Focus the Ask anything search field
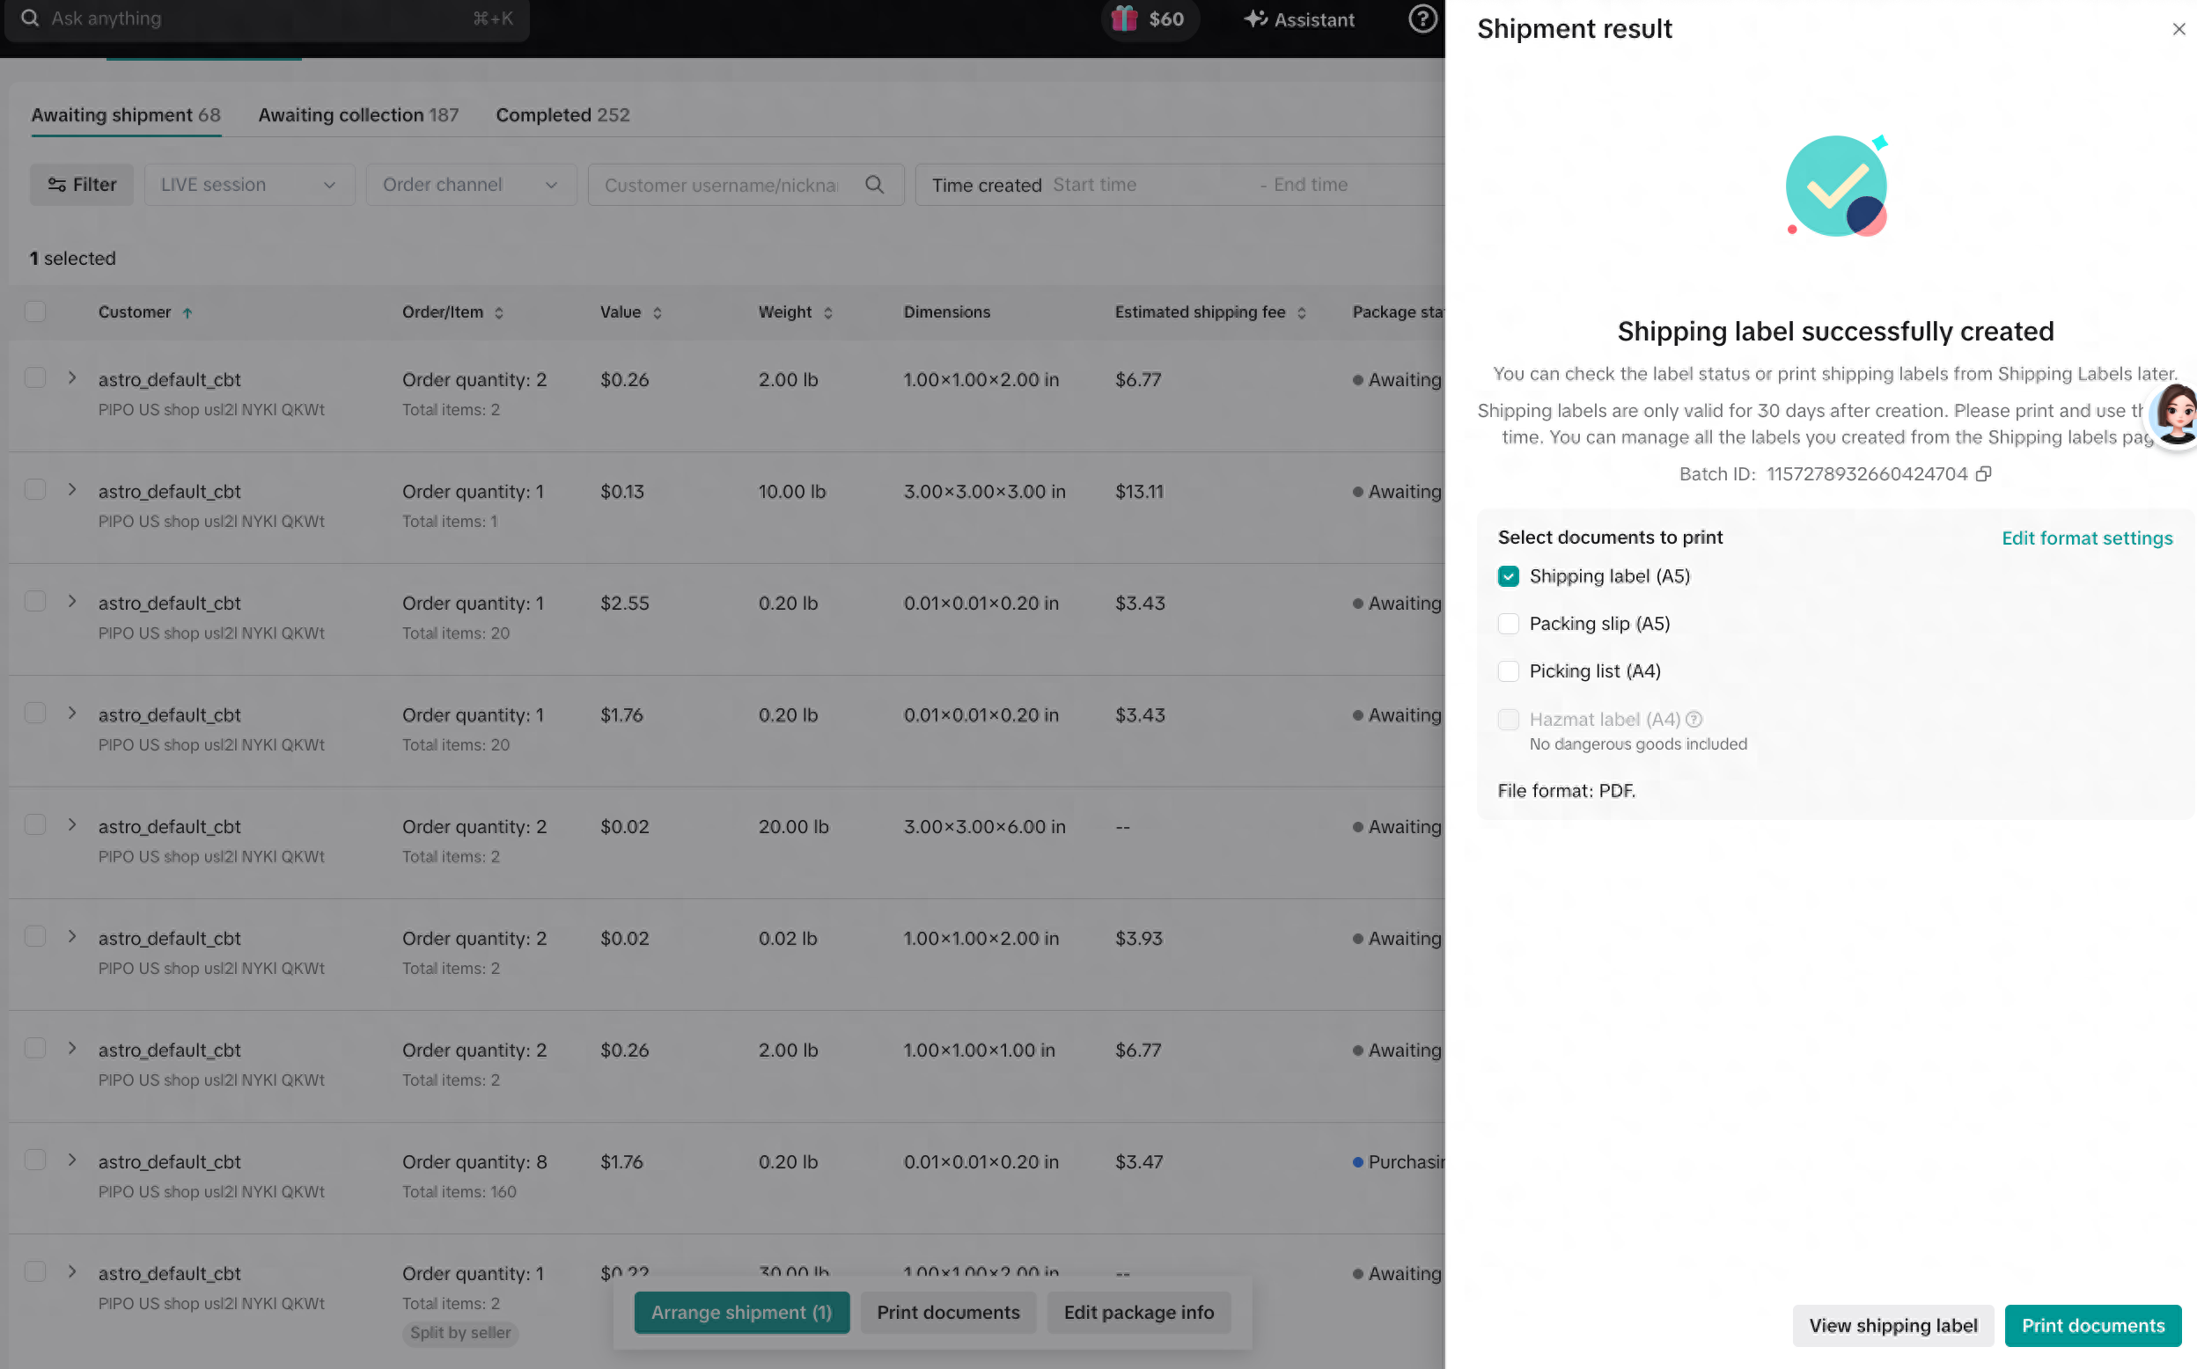The width and height of the screenshot is (2197, 1369). click(x=268, y=19)
